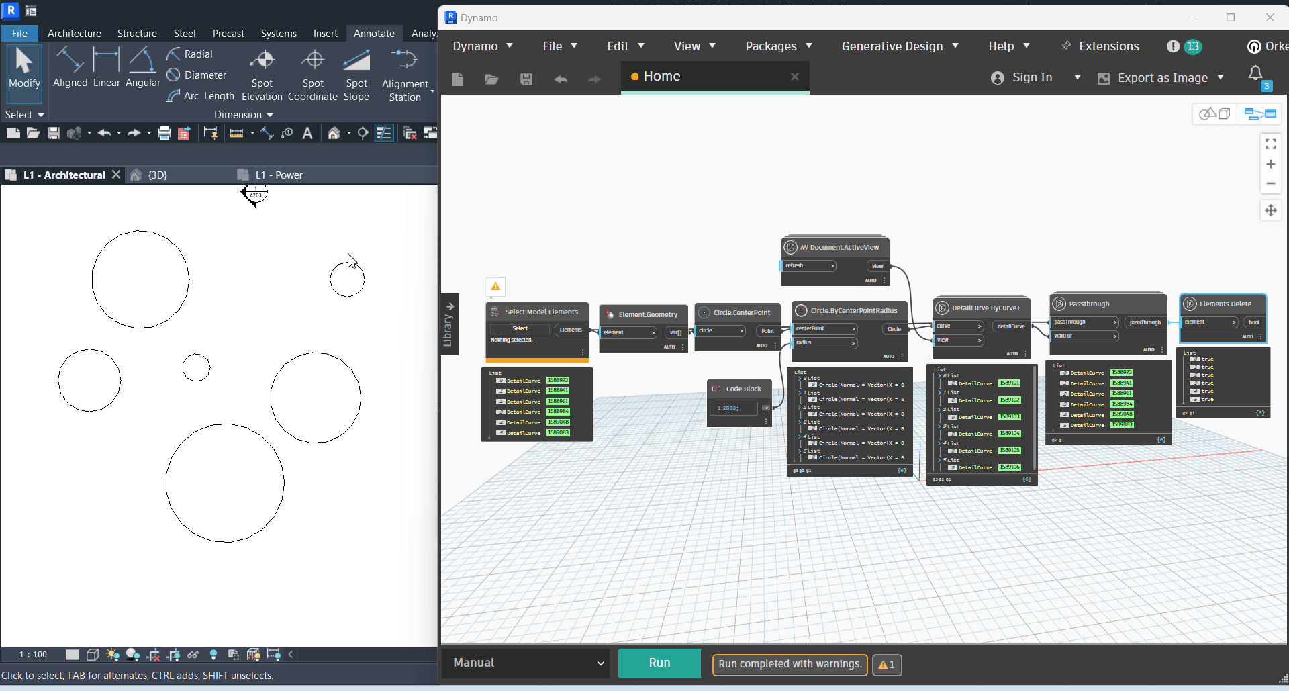Screen dimensions: 1289x691
Task: Open the Dynamo Edit menu
Action: [626, 46]
